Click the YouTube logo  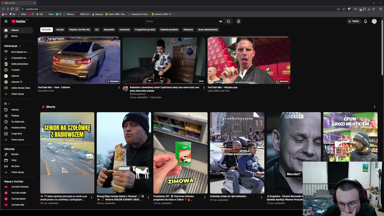[x=19, y=21]
